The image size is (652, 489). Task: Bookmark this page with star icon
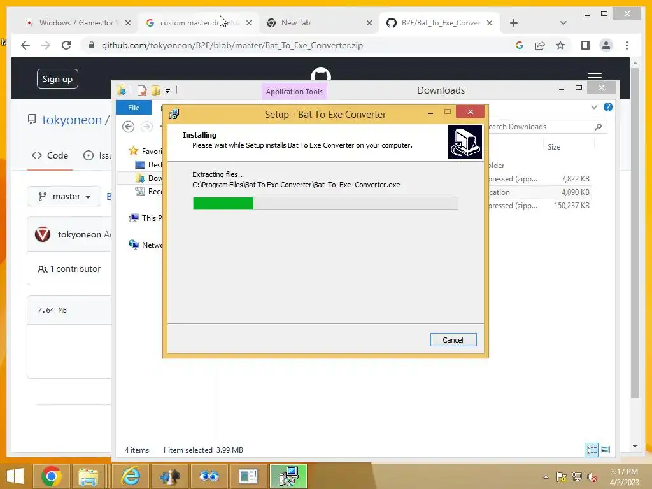coord(560,45)
